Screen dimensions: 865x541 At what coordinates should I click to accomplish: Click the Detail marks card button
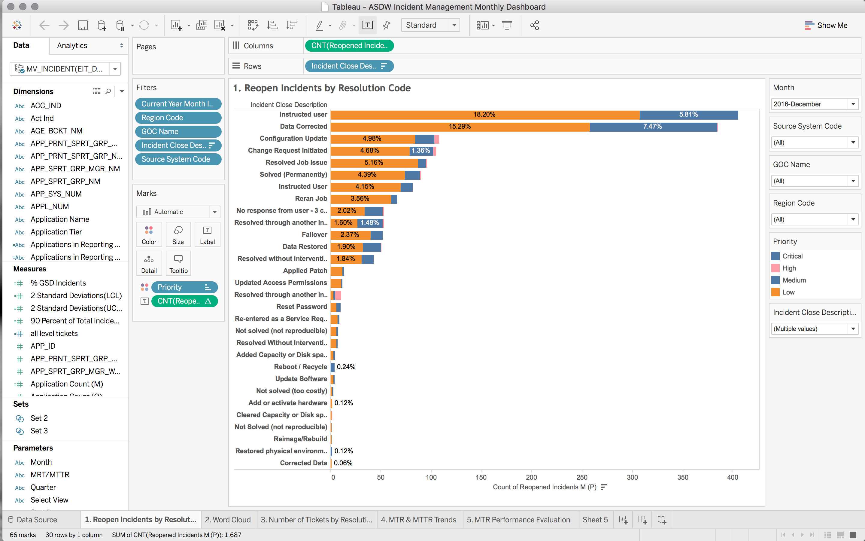(x=149, y=263)
